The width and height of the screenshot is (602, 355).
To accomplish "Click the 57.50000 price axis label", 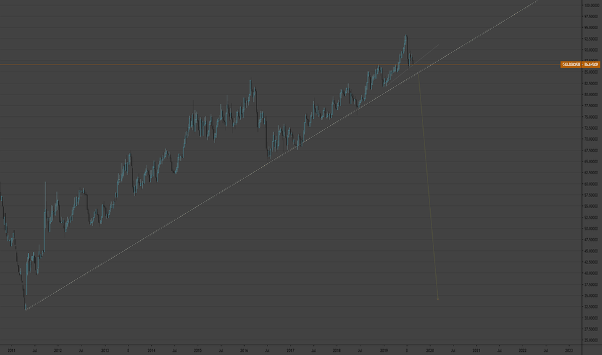I will click(x=591, y=195).
